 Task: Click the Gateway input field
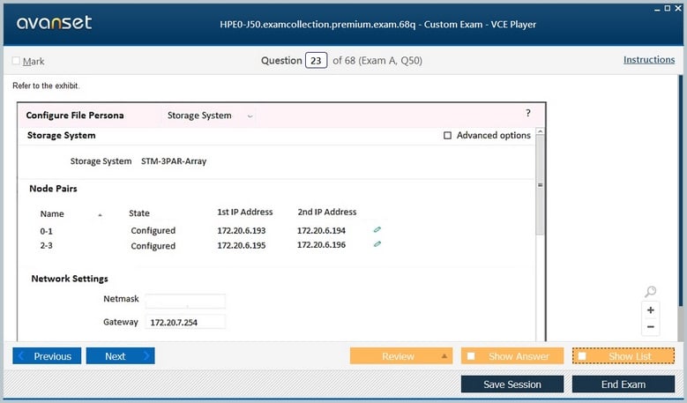185,322
